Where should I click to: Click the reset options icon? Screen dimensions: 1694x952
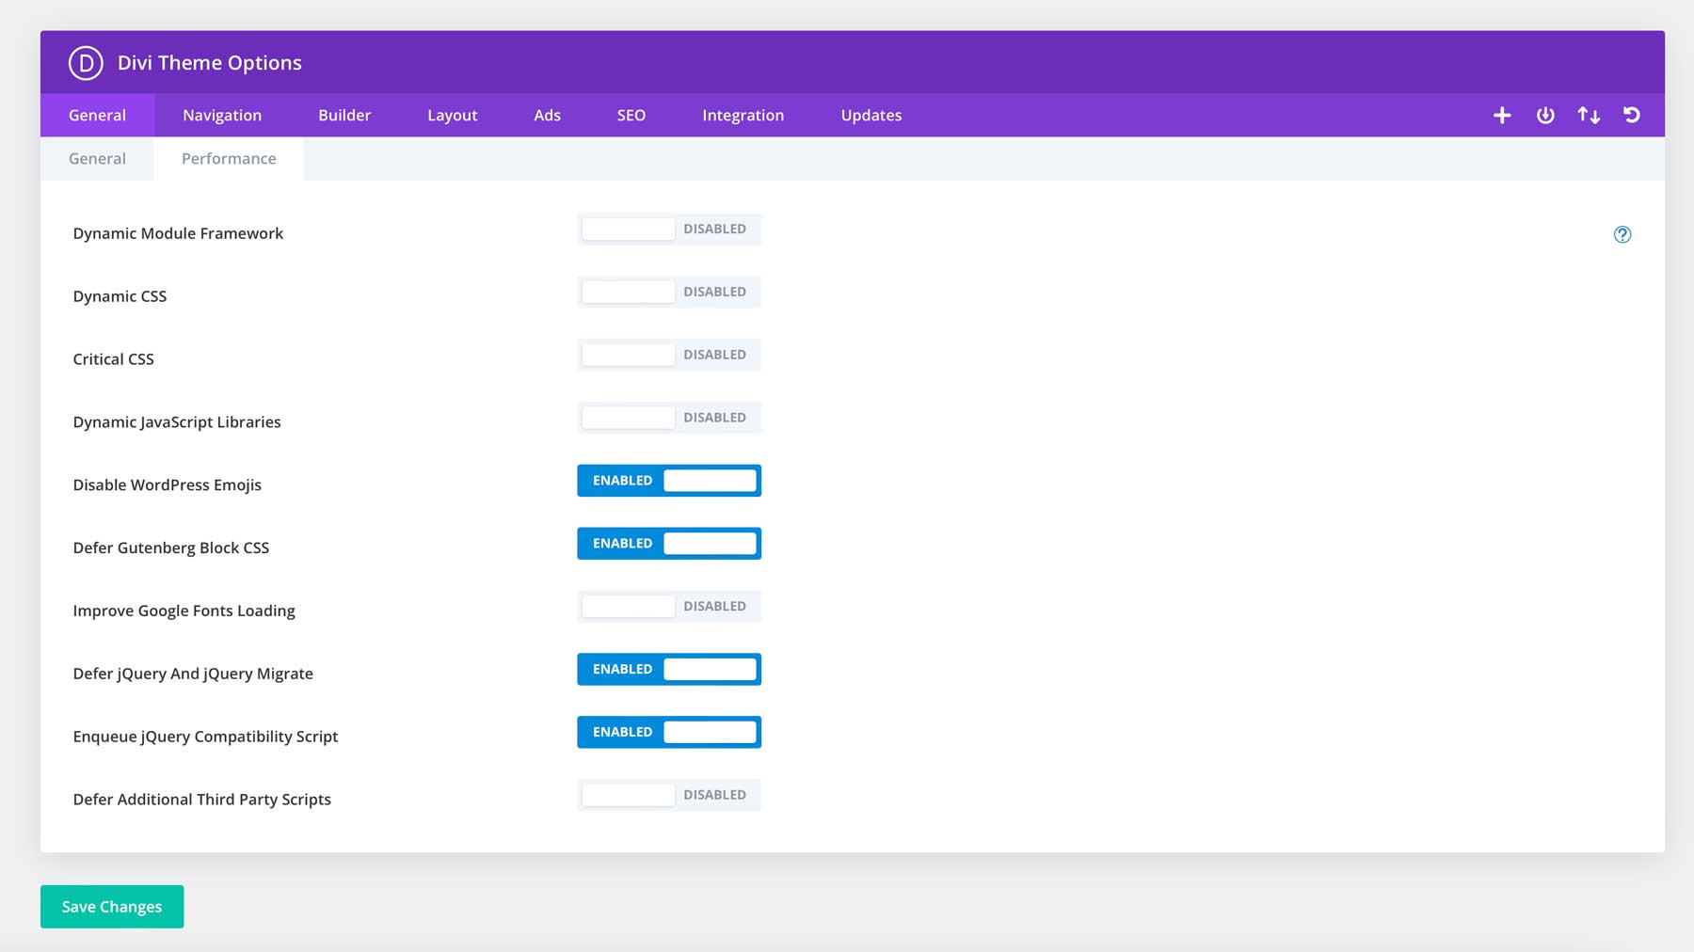(1633, 115)
